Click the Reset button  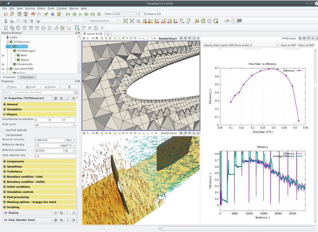click(x=30, y=87)
